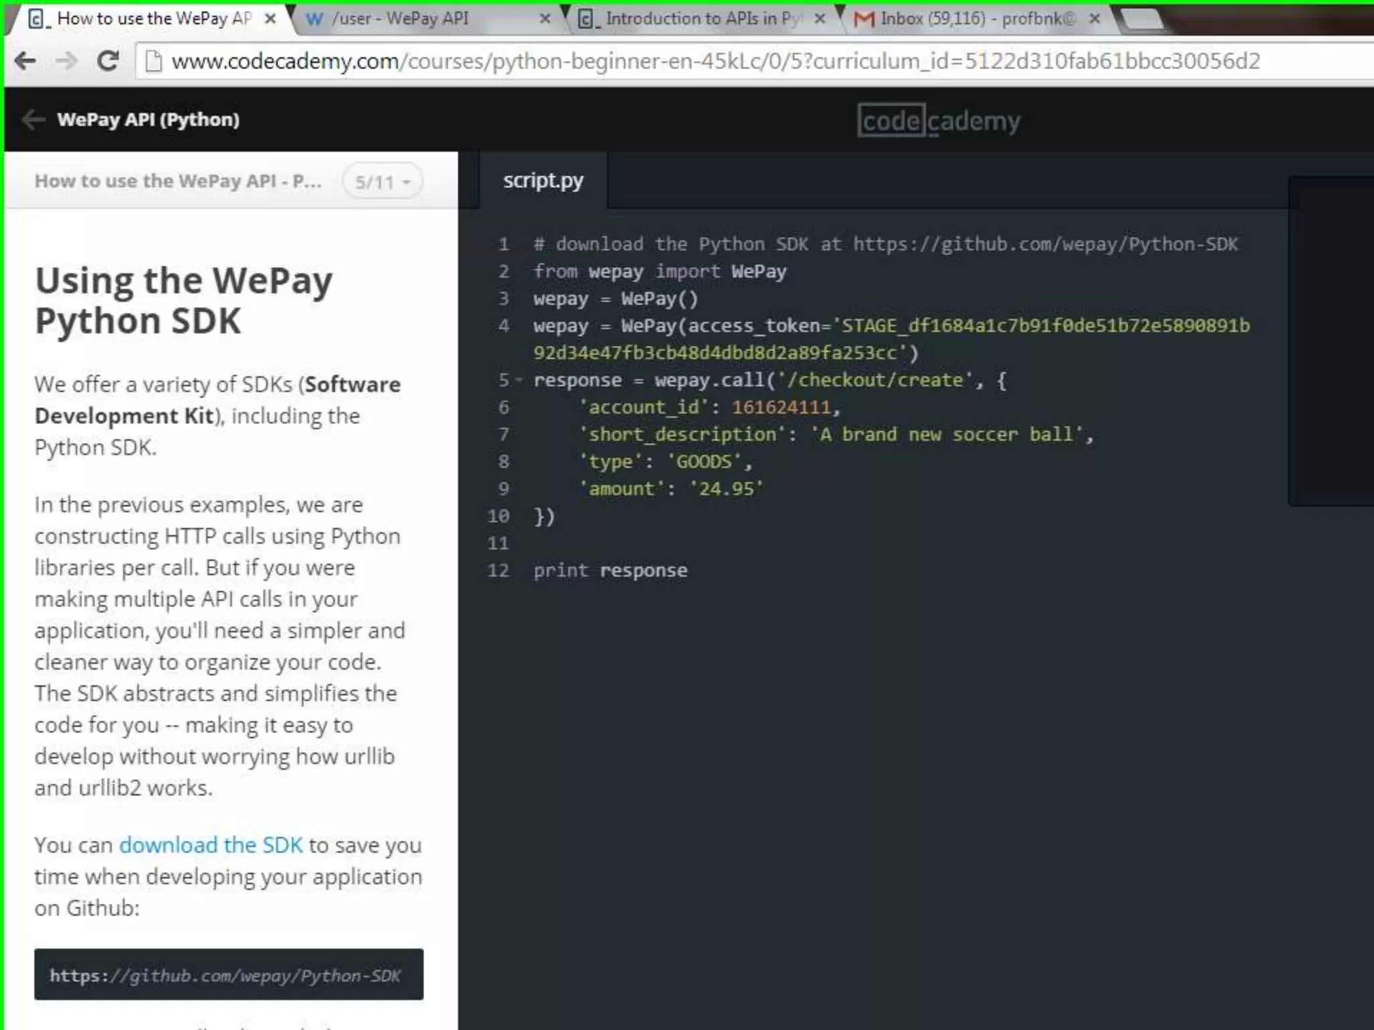1374x1030 pixels.
Task: Collapse code fold arrow on line 5
Action: point(519,380)
